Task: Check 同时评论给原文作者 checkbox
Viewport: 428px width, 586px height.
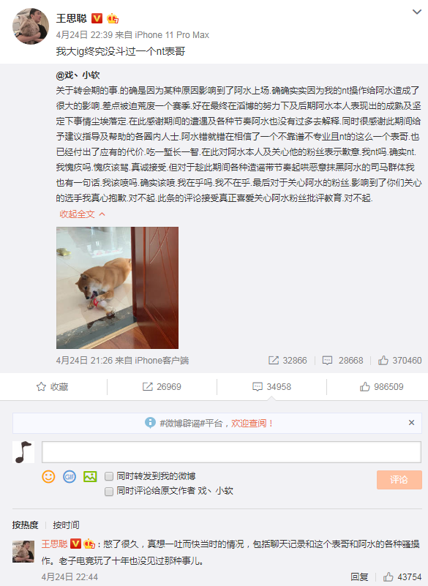Action: [x=109, y=491]
